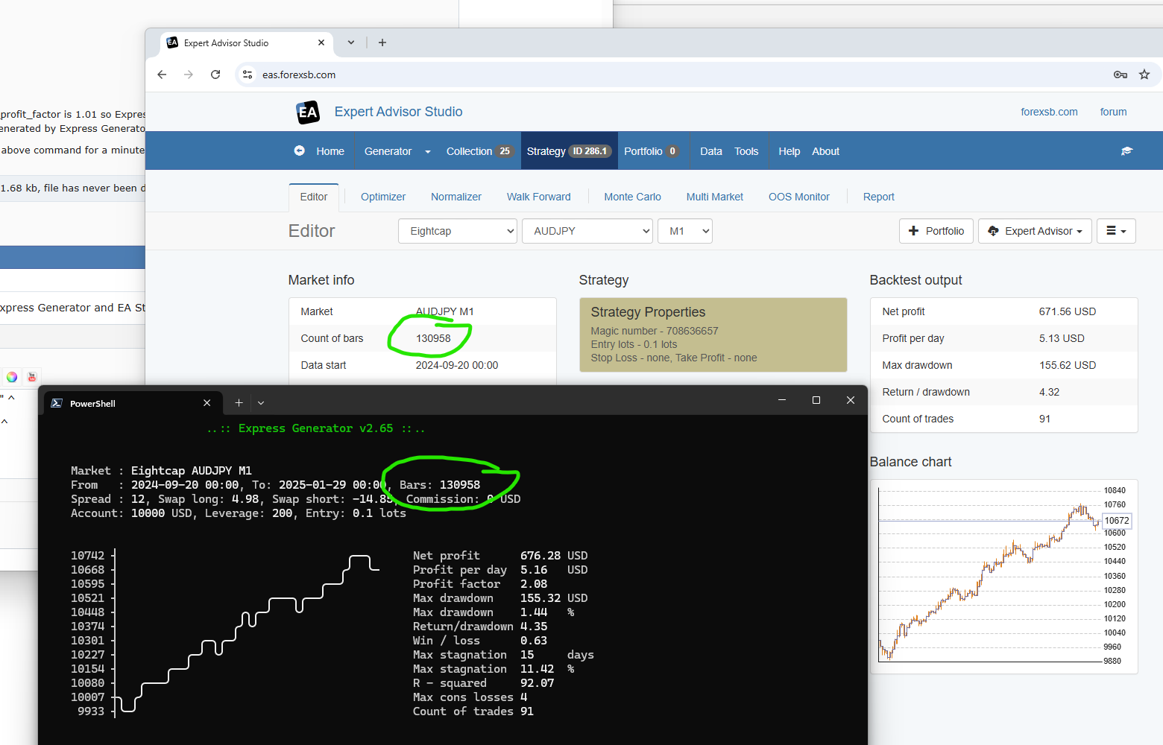Image resolution: width=1163 pixels, height=745 pixels.
Task: Click the Max drawdown value 155.62 USD
Action: tap(1068, 365)
